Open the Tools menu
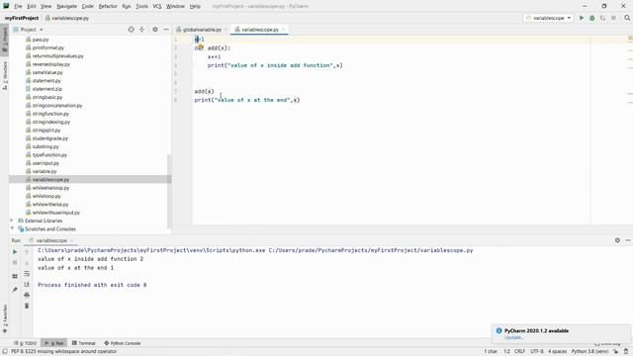Screen dimensions: 633x356 [141, 6]
